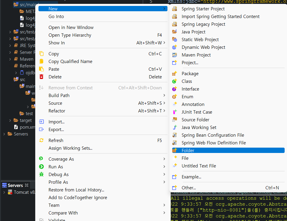287x221 pixels.
Task: Click the Import... menu icon
Action: click(x=41, y=122)
